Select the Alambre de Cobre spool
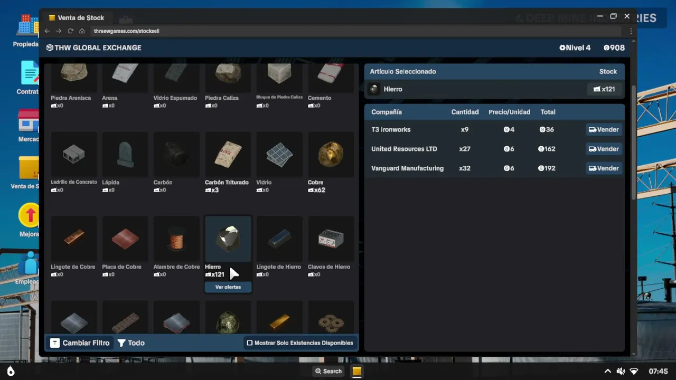This screenshot has width=676, height=380. pyautogui.click(x=176, y=239)
